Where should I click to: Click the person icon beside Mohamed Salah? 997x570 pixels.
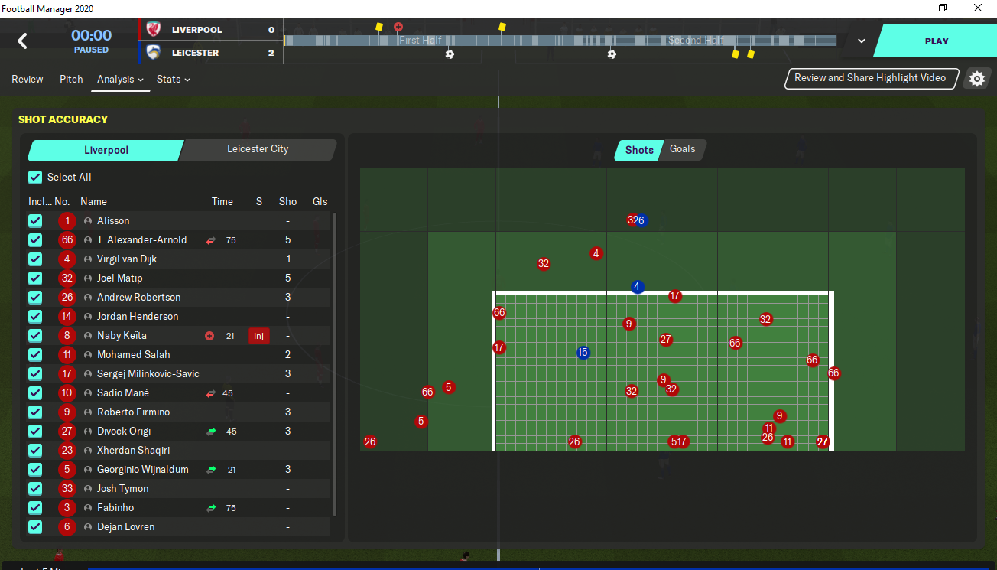[x=88, y=355]
